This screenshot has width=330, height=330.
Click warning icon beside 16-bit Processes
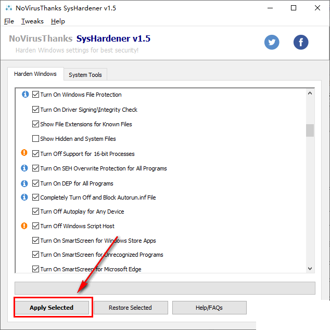point(24,153)
